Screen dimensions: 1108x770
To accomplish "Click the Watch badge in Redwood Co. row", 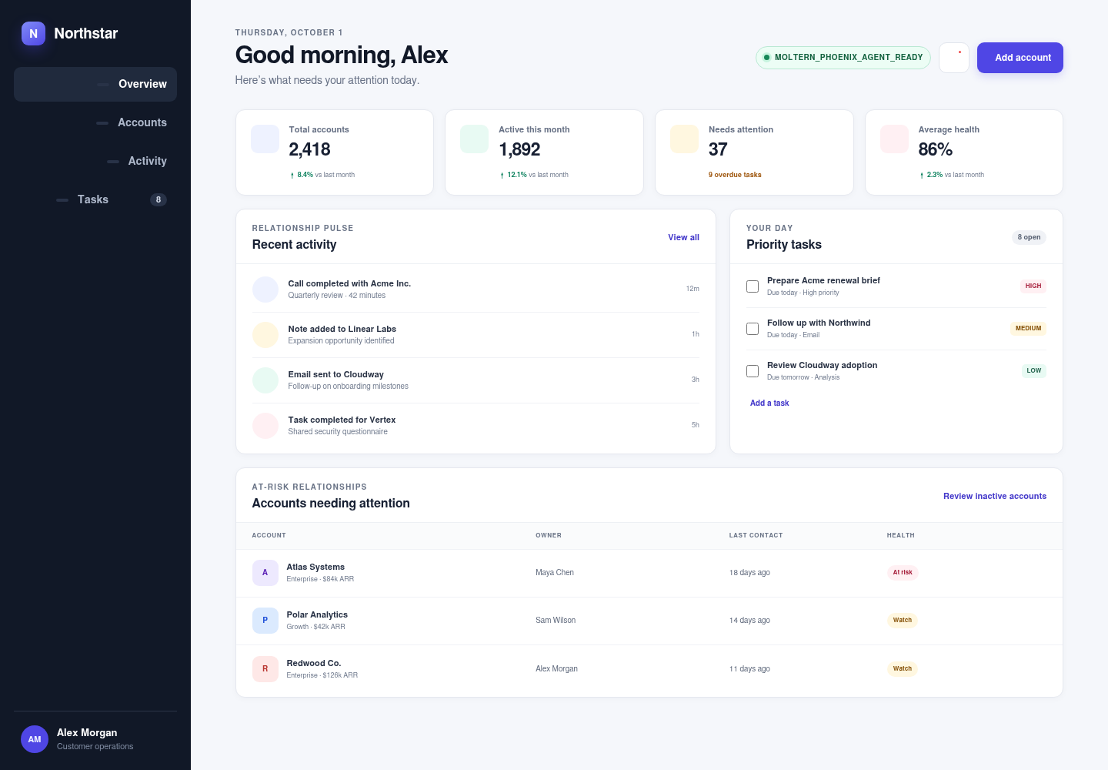I will (903, 668).
